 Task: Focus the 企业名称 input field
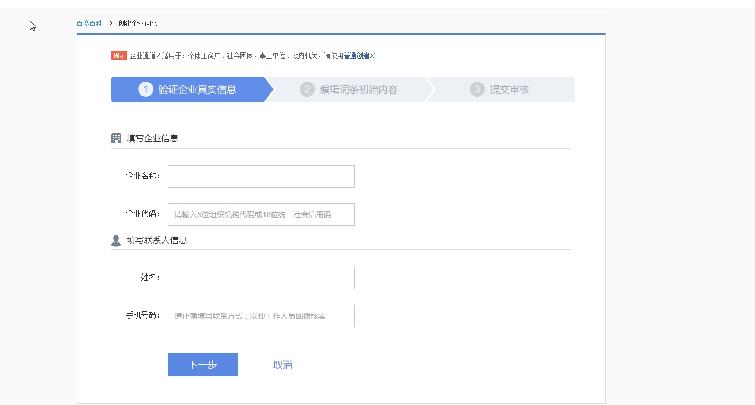261,177
